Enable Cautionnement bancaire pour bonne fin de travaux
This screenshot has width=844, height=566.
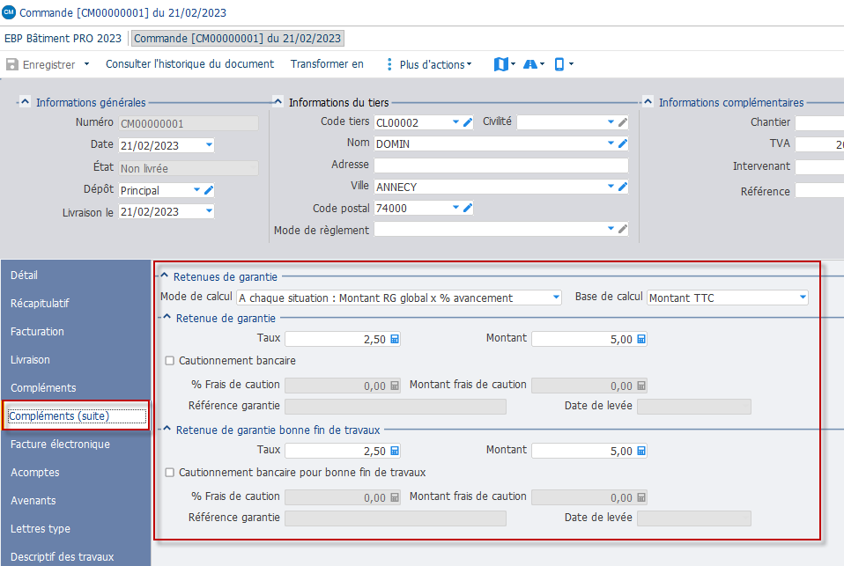(169, 473)
